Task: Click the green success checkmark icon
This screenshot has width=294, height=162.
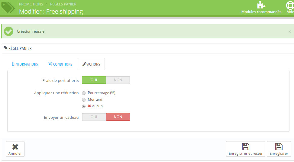Action: [x=9, y=31]
